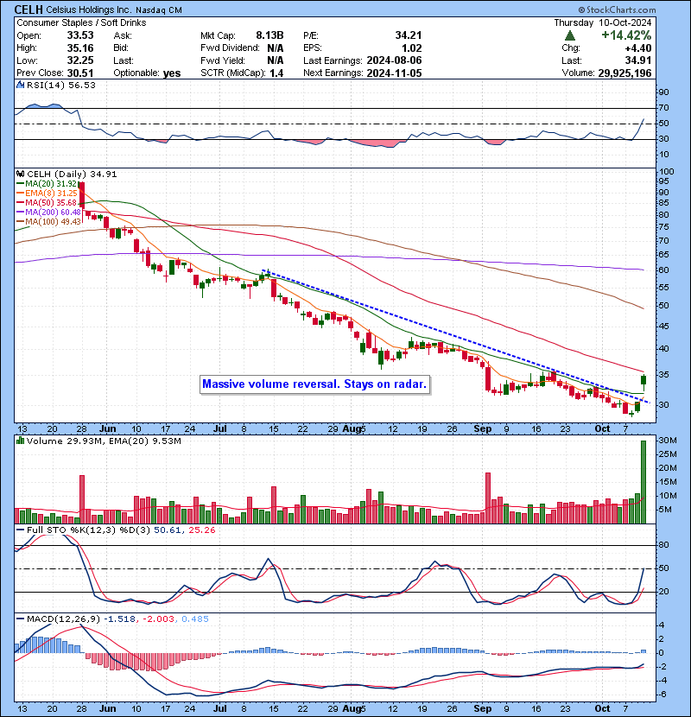Screen dimensions: 691x717
Task: Click the Nasdaq CM exchange label
Action: pyautogui.click(x=159, y=10)
